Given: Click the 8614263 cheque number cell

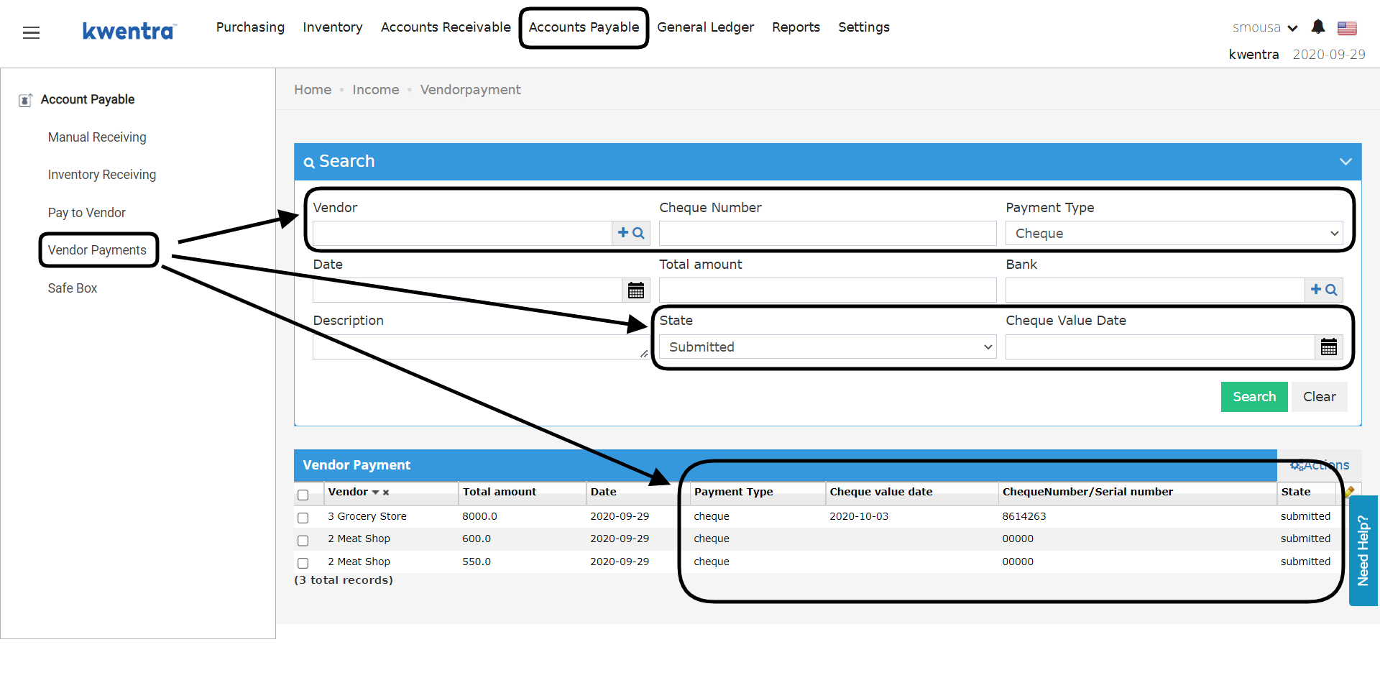Looking at the screenshot, I should point(1023,516).
